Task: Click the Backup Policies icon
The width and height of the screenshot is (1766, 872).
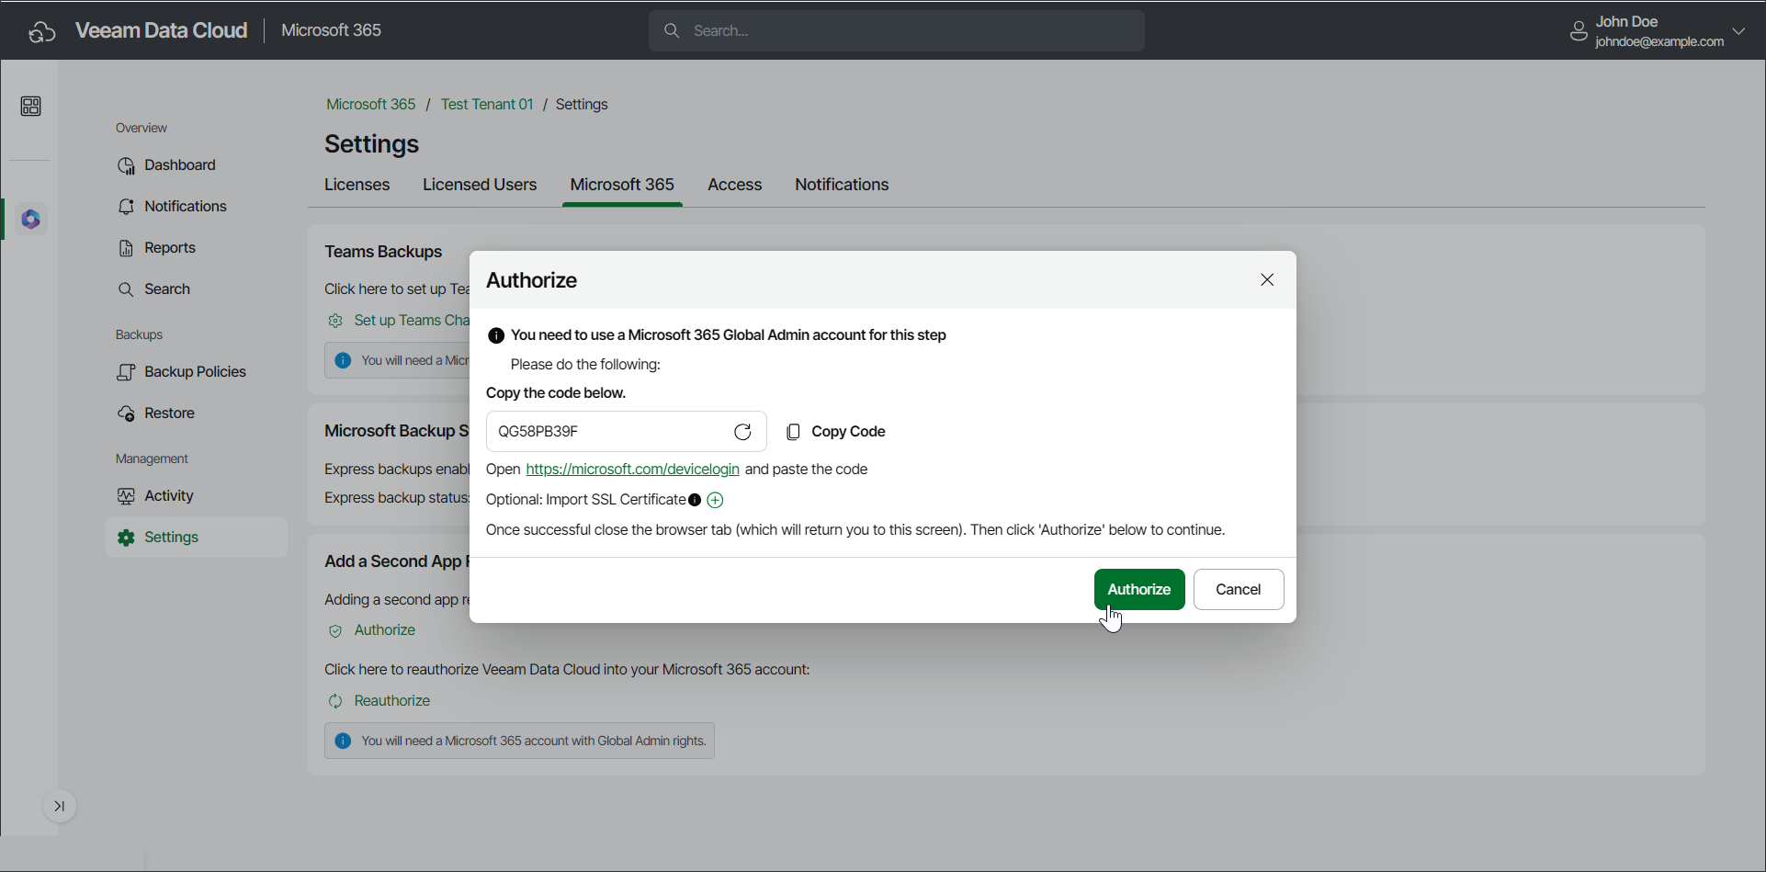Action: (126, 372)
